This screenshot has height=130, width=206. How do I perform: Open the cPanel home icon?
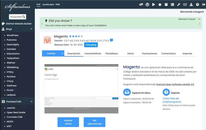(141, 5)
